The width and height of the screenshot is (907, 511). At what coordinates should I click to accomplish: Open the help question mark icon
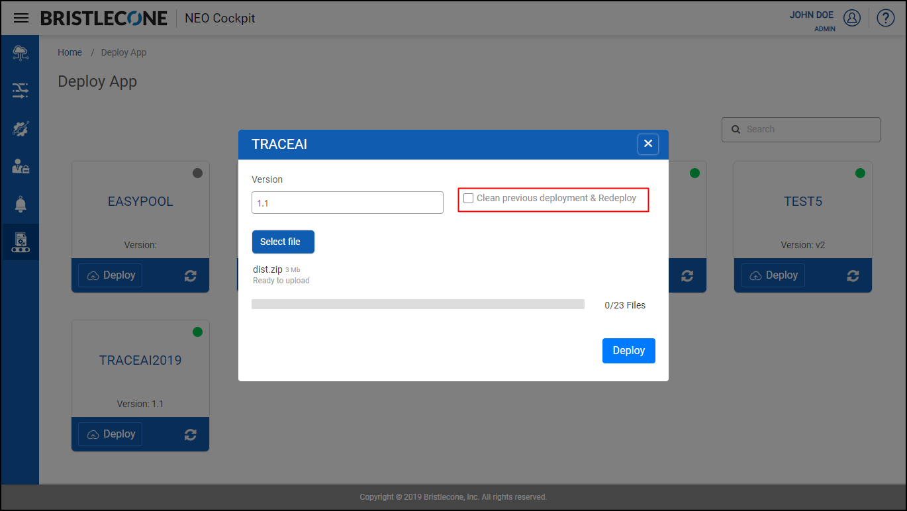point(886,18)
